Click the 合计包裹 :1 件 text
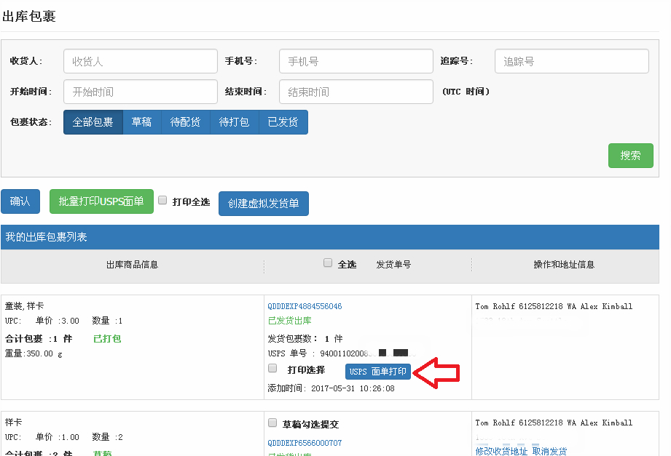Screen dimensions: 671x456 (x=39, y=339)
